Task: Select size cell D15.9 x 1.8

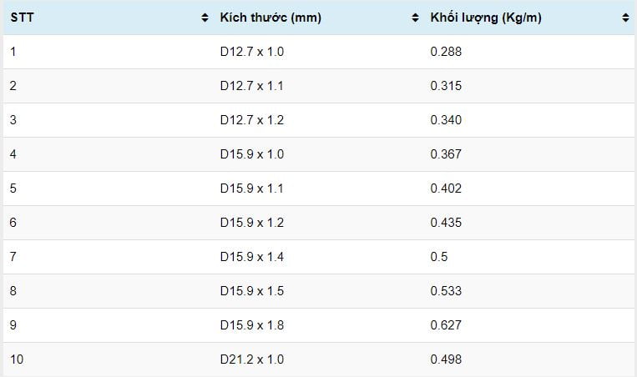Action: 252,325
